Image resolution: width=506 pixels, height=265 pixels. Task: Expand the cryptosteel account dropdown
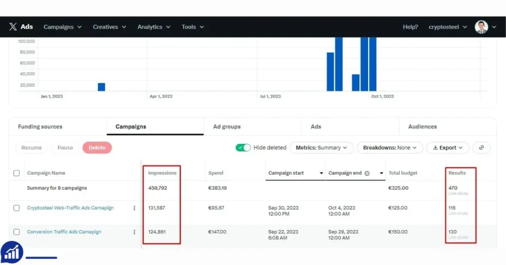coord(448,27)
